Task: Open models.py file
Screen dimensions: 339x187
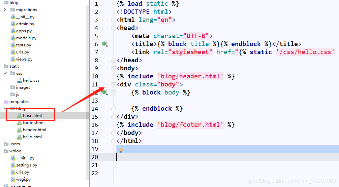Action: (26, 38)
